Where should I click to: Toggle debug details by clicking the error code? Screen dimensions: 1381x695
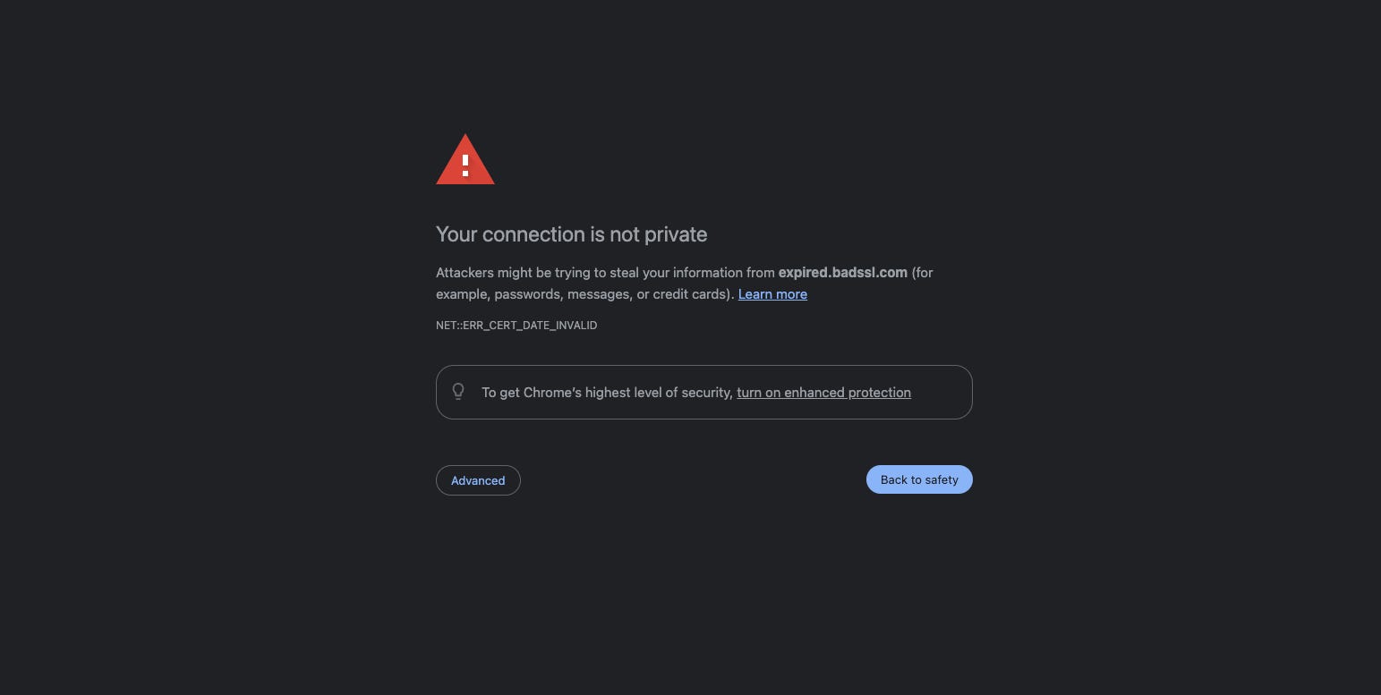(x=516, y=326)
